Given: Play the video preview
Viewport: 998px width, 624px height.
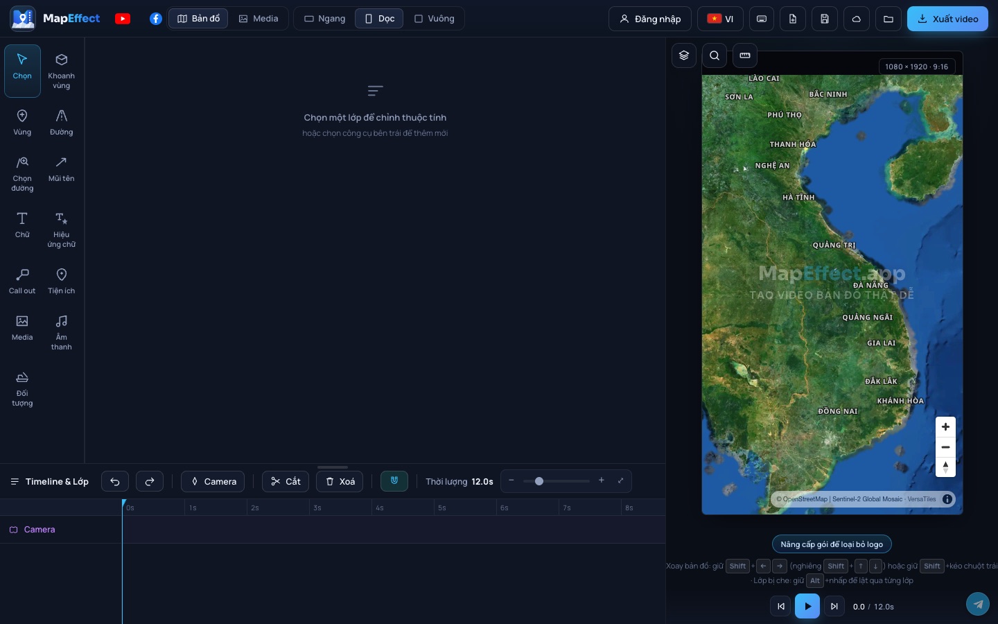Looking at the screenshot, I should click(x=807, y=606).
